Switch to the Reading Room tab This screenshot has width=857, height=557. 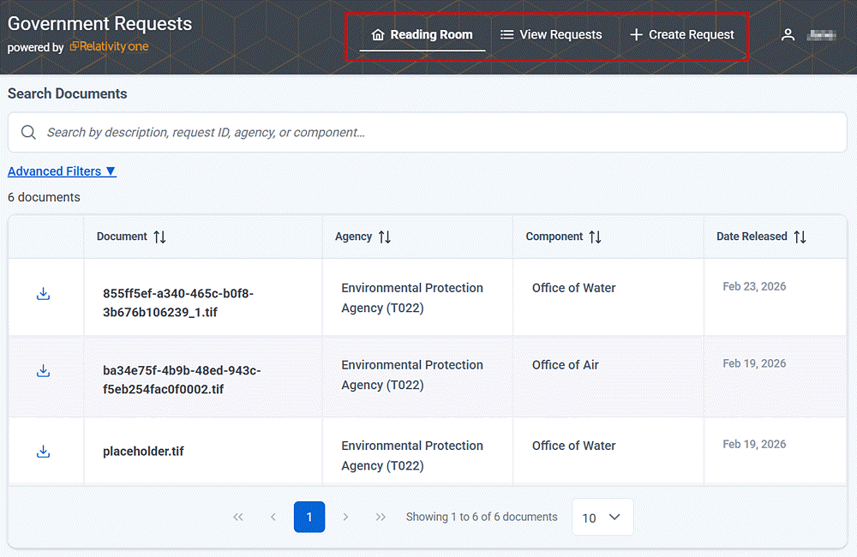point(423,35)
